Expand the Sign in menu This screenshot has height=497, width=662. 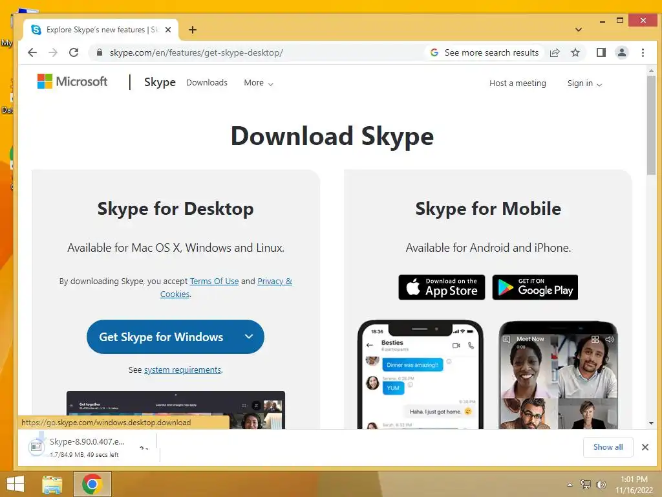[584, 83]
